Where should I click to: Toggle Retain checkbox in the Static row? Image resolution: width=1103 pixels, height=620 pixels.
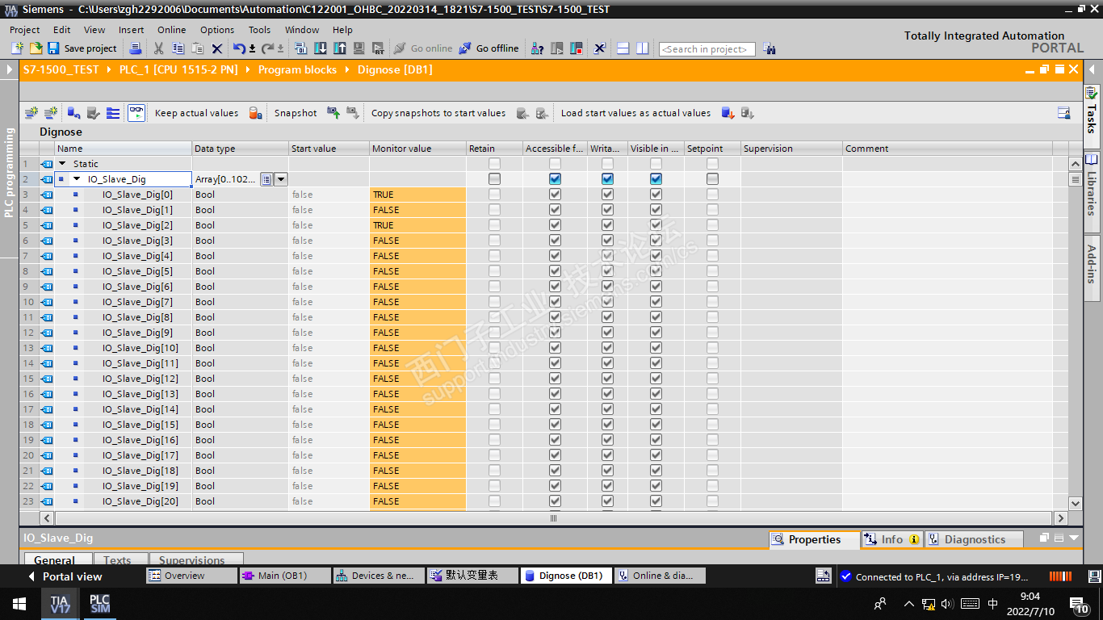pyautogui.click(x=494, y=164)
